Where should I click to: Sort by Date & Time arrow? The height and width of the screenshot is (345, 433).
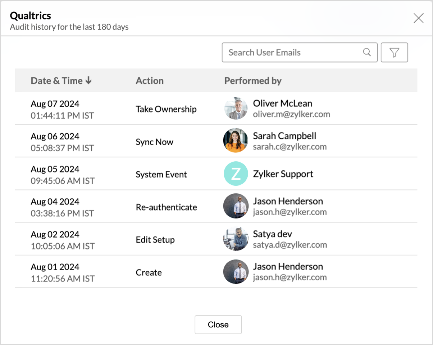point(88,80)
